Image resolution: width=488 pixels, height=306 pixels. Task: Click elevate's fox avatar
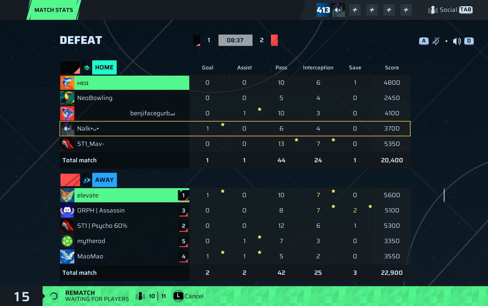coord(67,195)
